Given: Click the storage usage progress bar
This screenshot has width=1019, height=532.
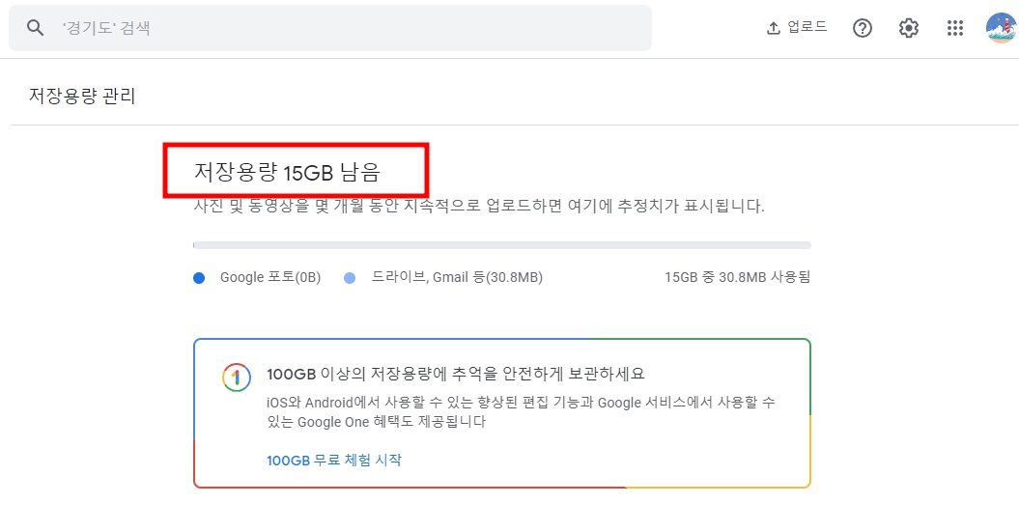Looking at the screenshot, I should [x=501, y=245].
